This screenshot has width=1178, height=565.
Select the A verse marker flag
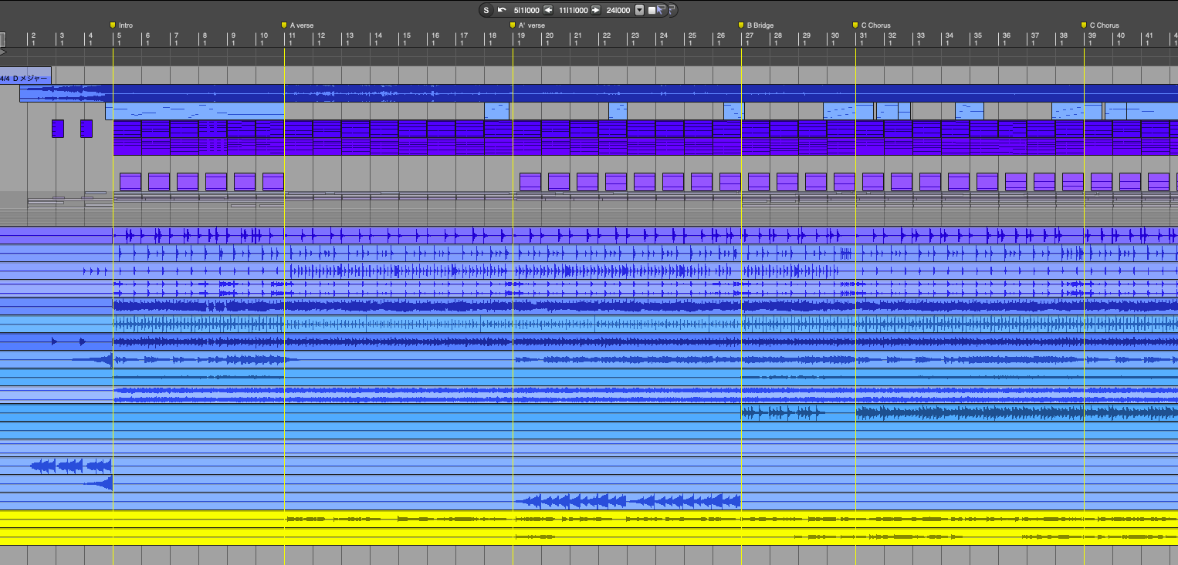pyautogui.click(x=284, y=25)
